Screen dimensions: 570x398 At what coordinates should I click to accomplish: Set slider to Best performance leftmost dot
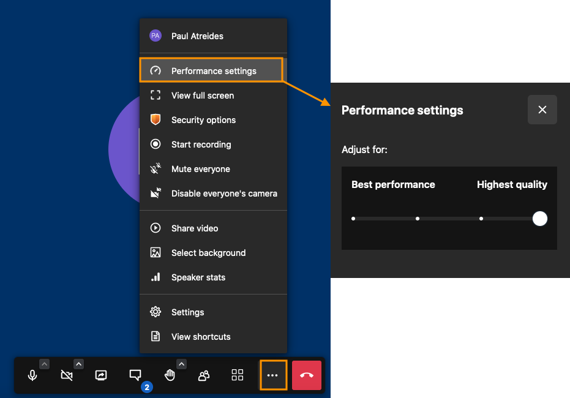pos(353,219)
